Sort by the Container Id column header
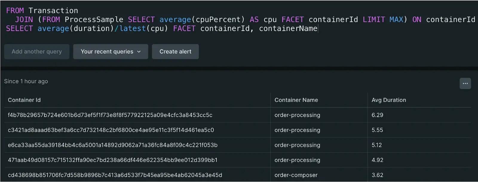 [24, 100]
